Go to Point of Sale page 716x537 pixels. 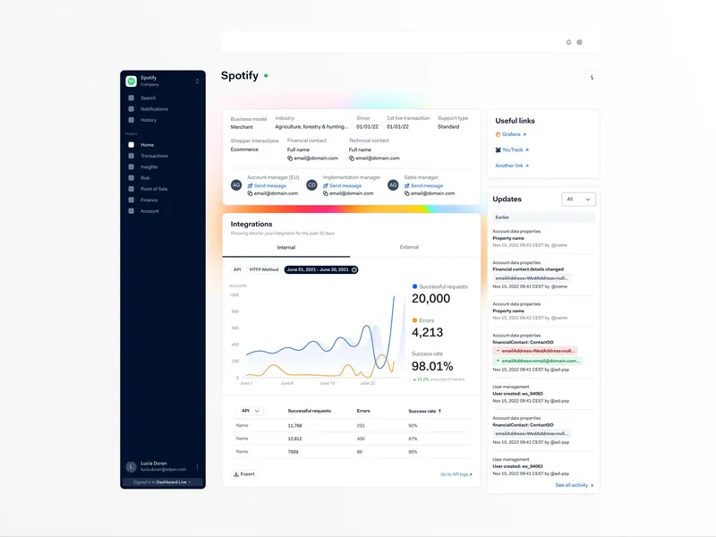[154, 189]
